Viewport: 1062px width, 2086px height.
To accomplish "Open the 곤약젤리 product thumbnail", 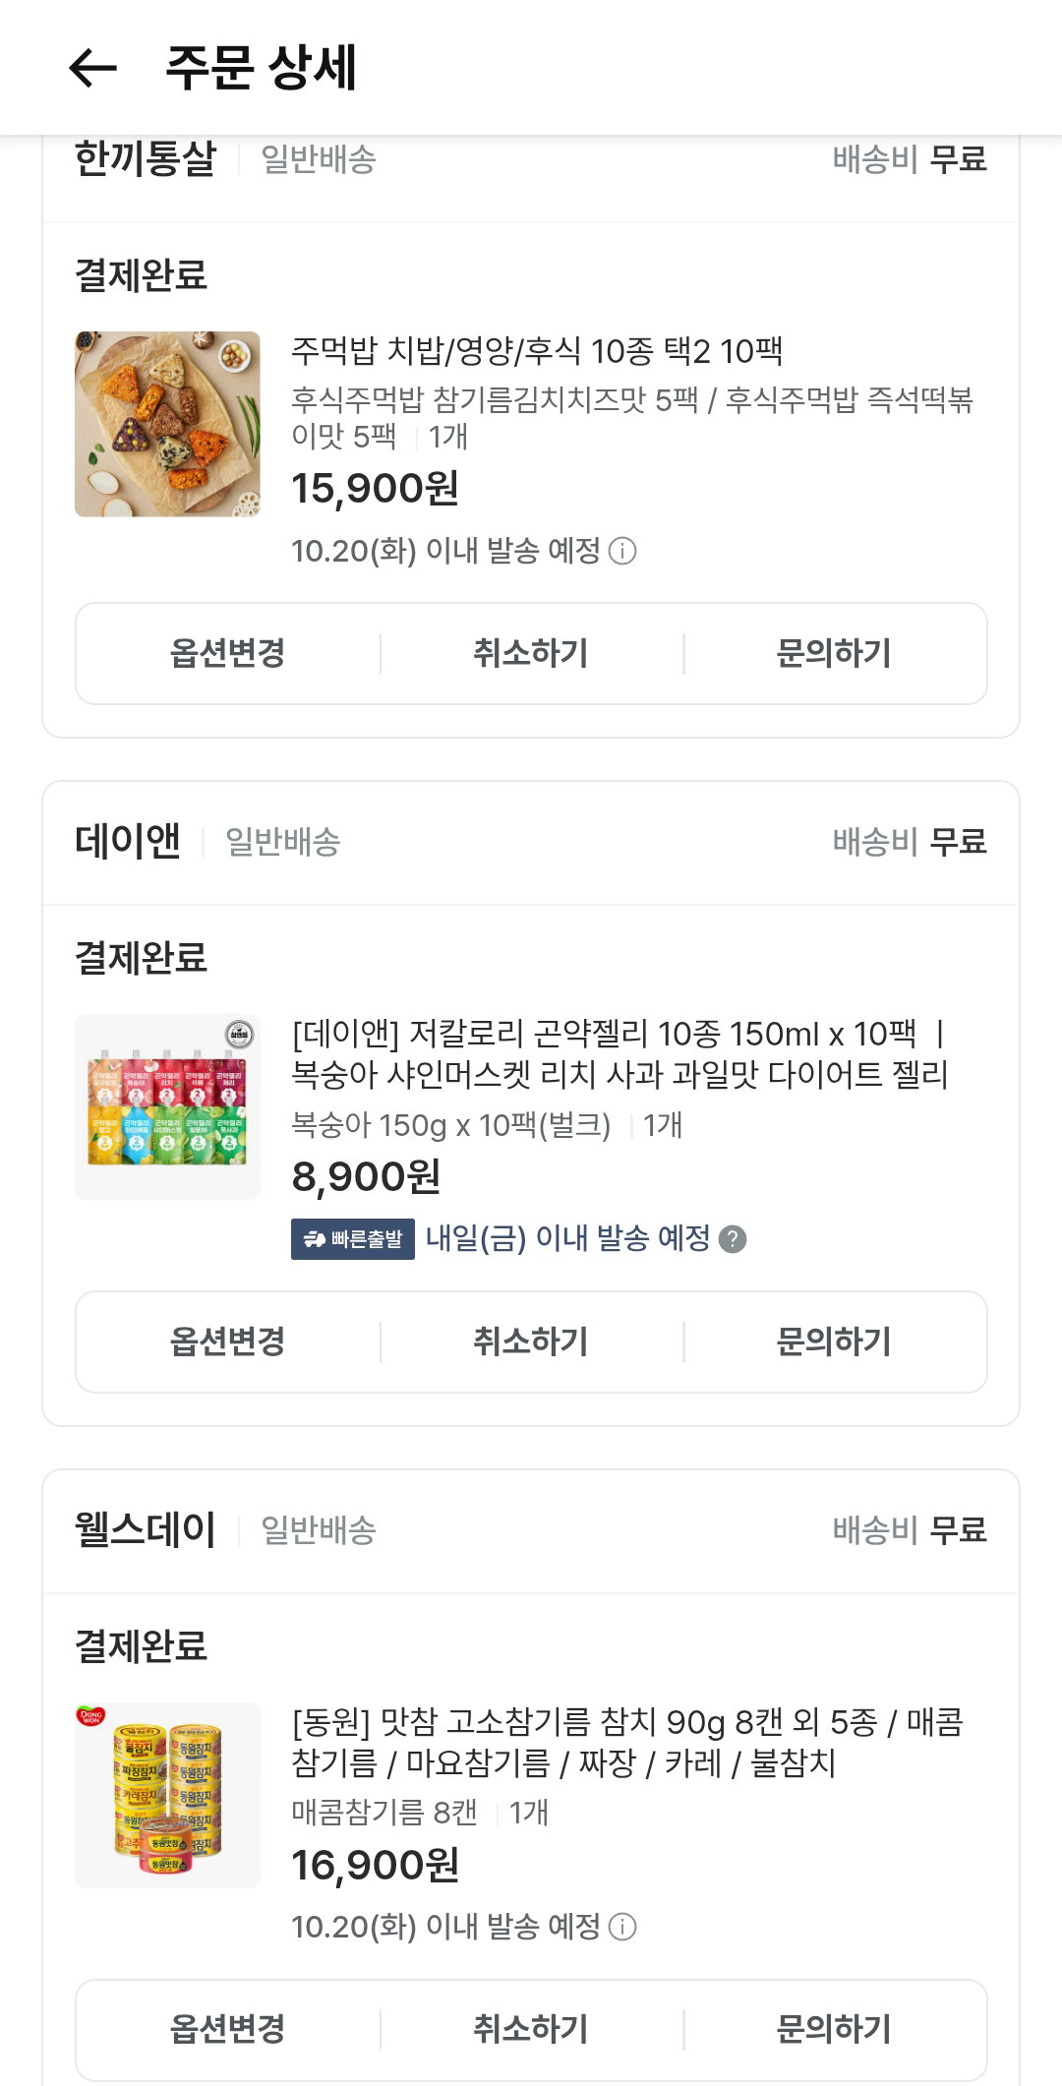I will [x=167, y=1106].
